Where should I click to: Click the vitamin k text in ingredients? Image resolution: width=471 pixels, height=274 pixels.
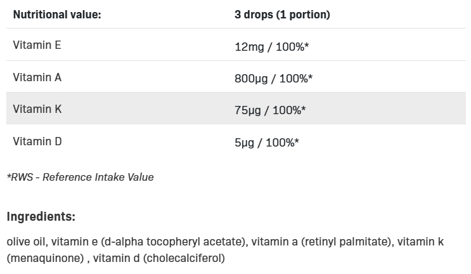(x=420, y=242)
